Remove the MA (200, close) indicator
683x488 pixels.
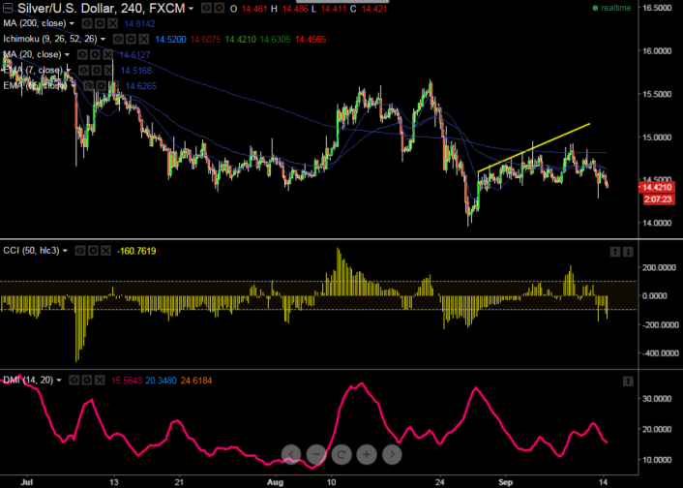click(112, 23)
